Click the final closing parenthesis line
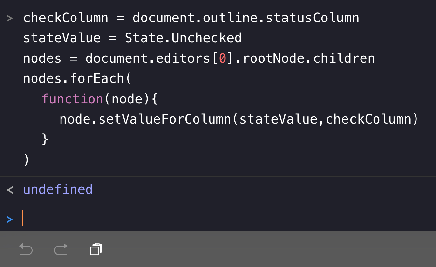 coord(27,160)
